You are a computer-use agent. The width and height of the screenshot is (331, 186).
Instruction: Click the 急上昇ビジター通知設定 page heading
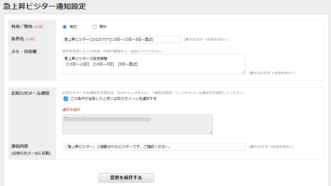pos(45,6)
